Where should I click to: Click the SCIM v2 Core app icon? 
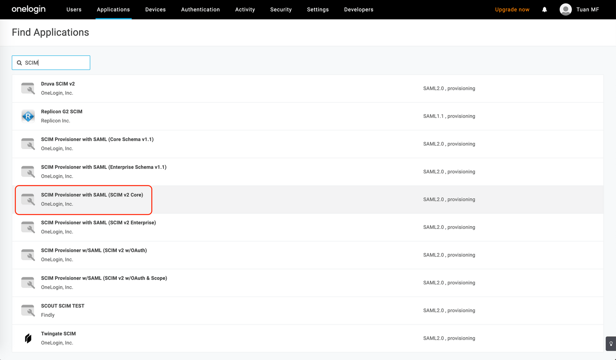coord(28,199)
